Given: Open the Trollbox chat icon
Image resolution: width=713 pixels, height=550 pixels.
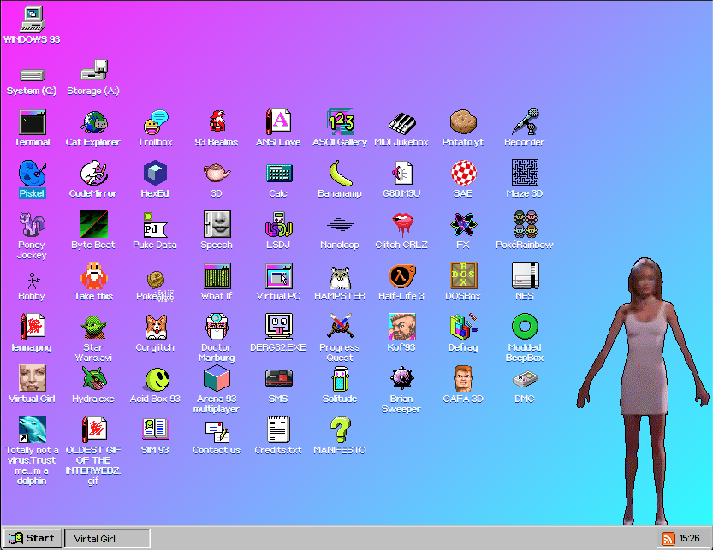Looking at the screenshot, I should point(155,123).
